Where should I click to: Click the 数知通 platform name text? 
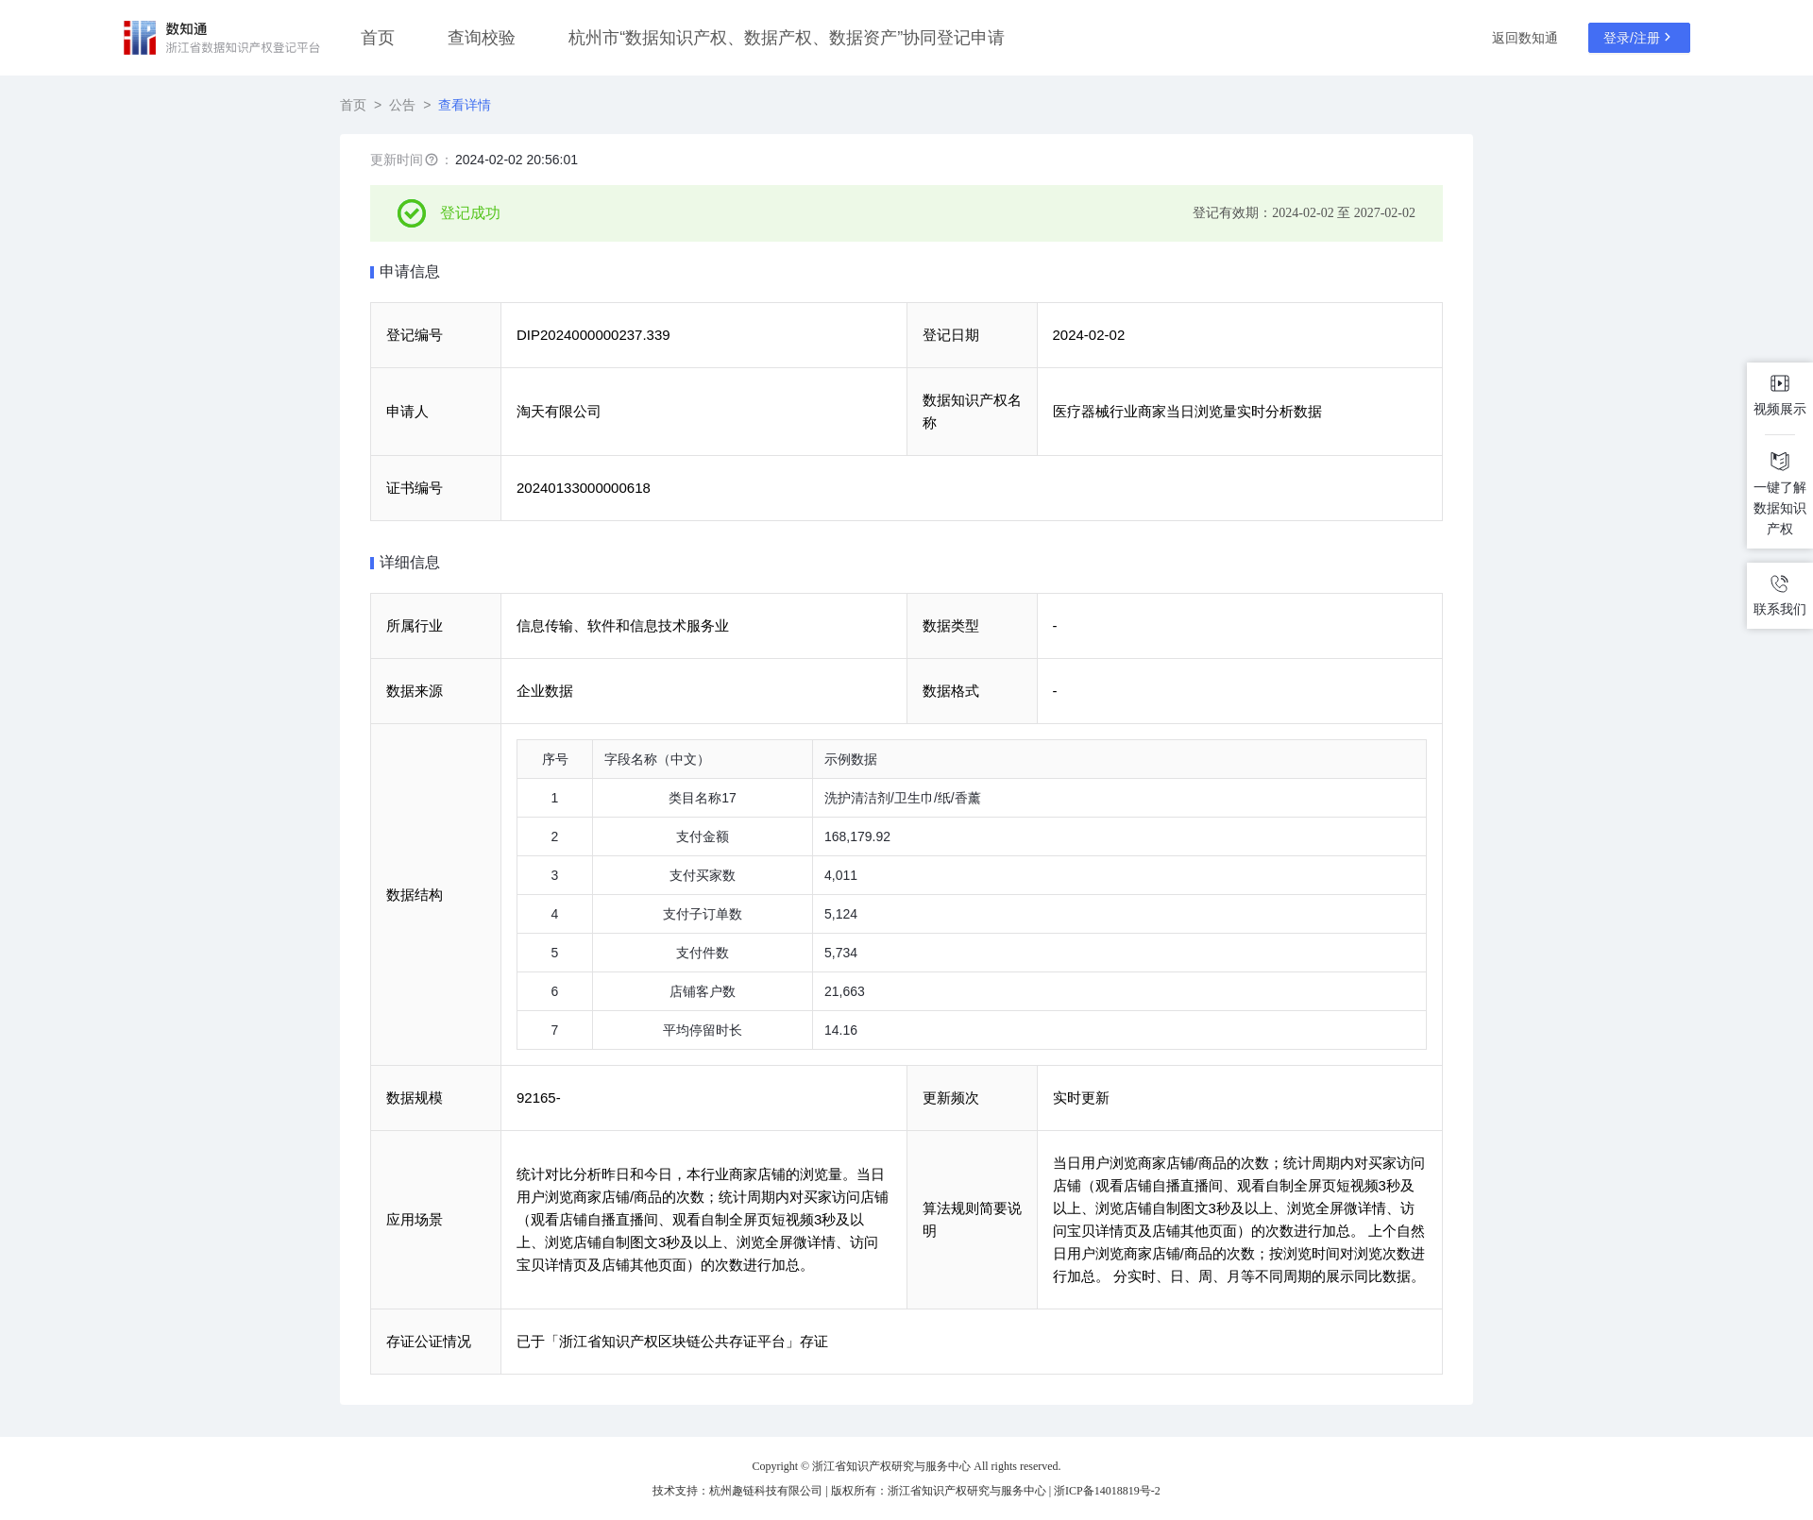[x=187, y=29]
